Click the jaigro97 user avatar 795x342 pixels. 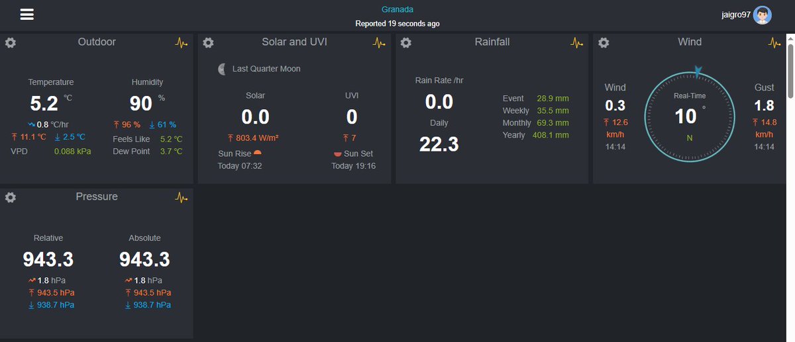[763, 15]
